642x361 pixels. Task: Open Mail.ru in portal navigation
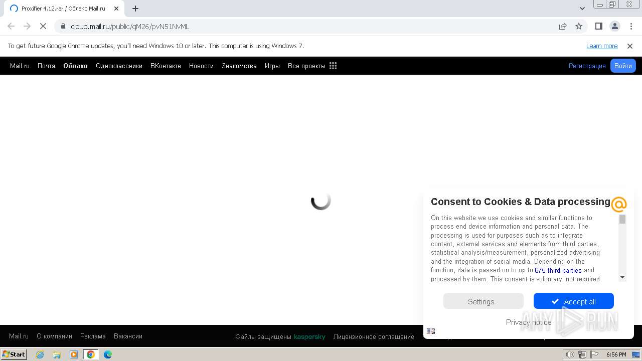click(x=20, y=66)
